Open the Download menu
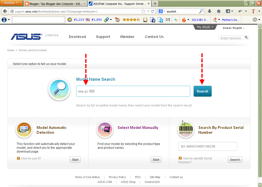Image resolution: width=262 pixels, height=187 pixels. pyautogui.click(x=77, y=37)
